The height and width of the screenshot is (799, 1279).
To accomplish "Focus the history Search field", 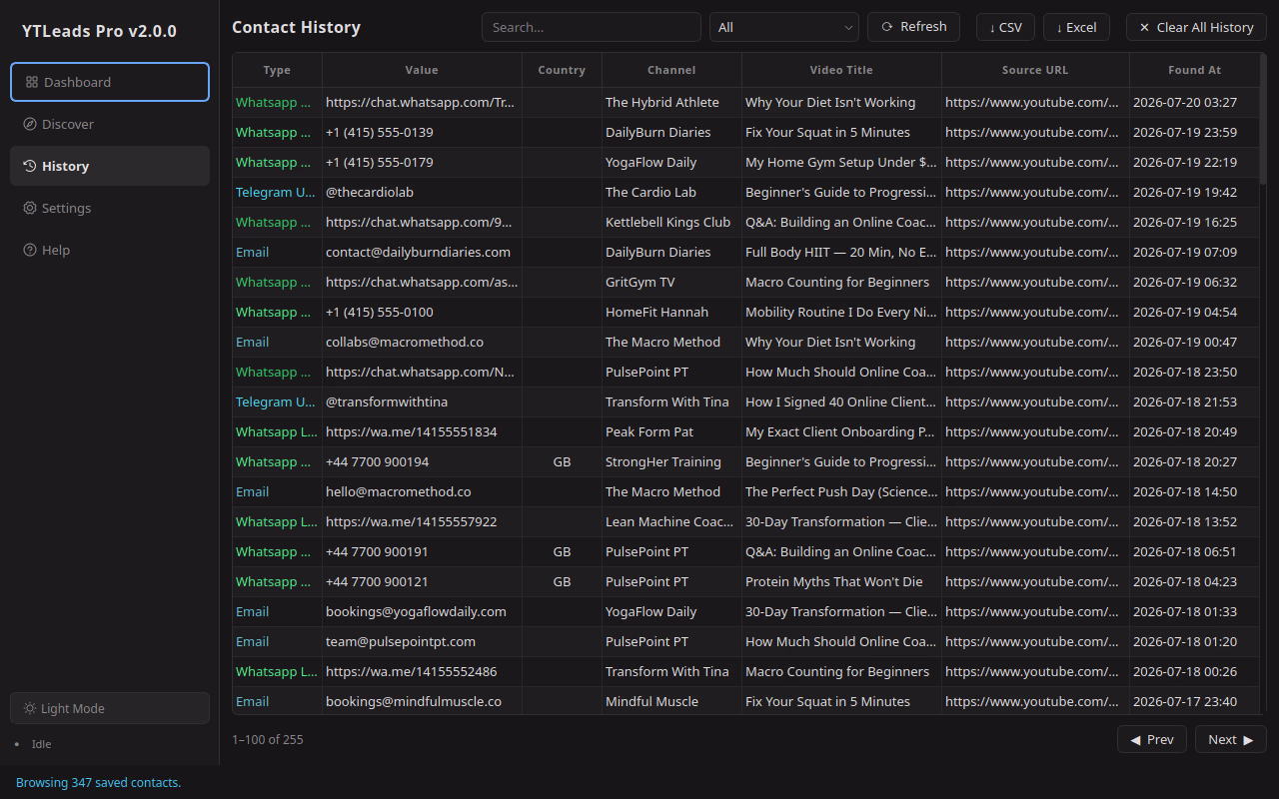I will pyautogui.click(x=592, y=27).
